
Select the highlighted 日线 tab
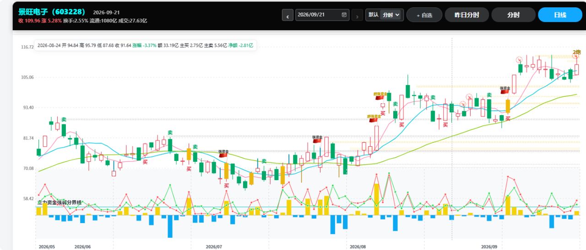560,15
